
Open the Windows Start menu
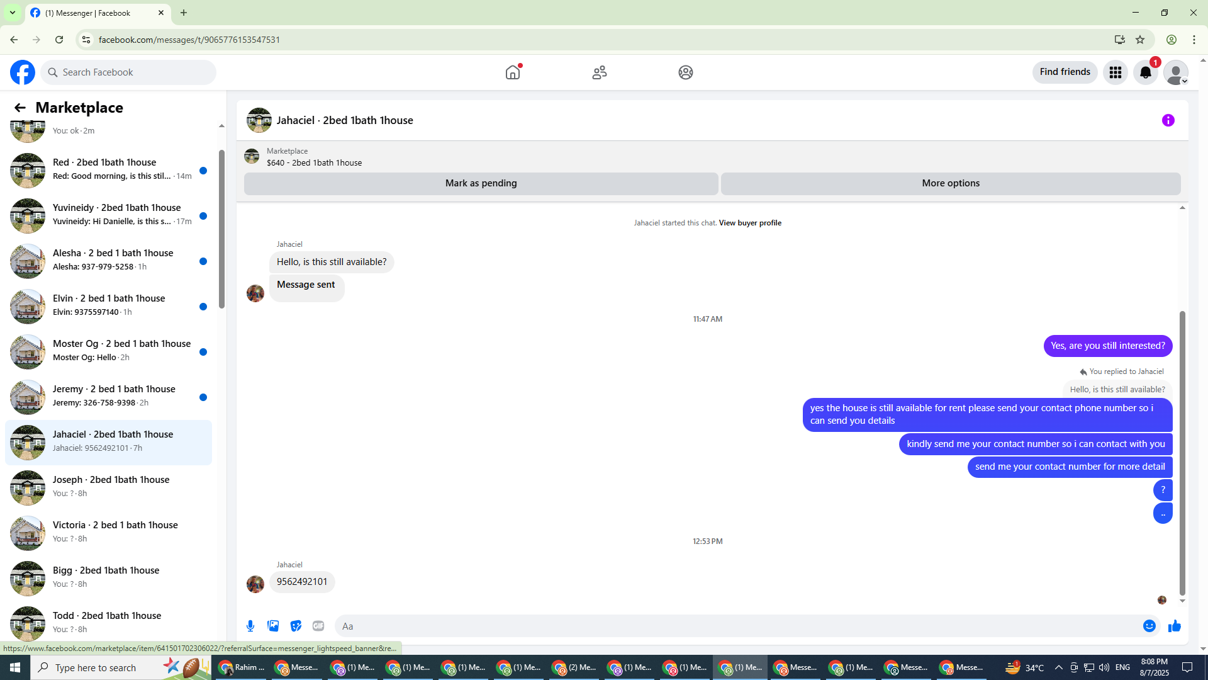tap(15, 667)
